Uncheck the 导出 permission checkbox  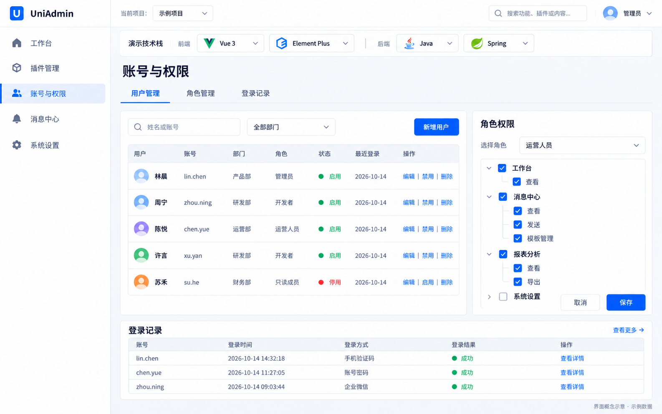coord(518,282)
